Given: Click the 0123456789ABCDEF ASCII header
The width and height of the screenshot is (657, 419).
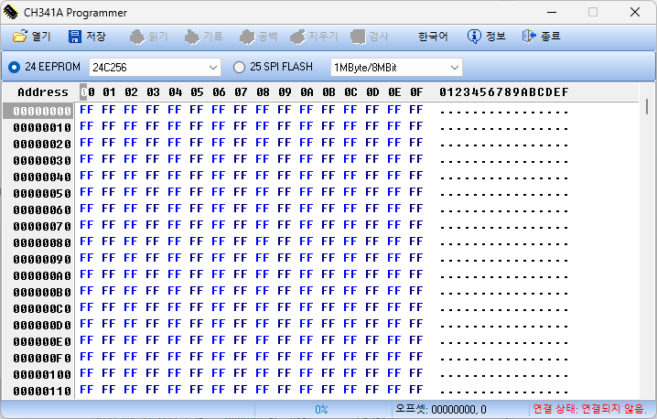Looking at the screenshot, I should point(504,91).
